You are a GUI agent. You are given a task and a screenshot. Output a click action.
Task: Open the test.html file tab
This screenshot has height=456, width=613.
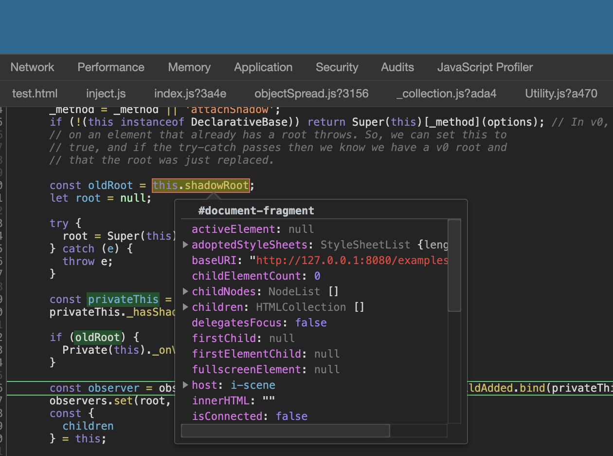point(35,94)
